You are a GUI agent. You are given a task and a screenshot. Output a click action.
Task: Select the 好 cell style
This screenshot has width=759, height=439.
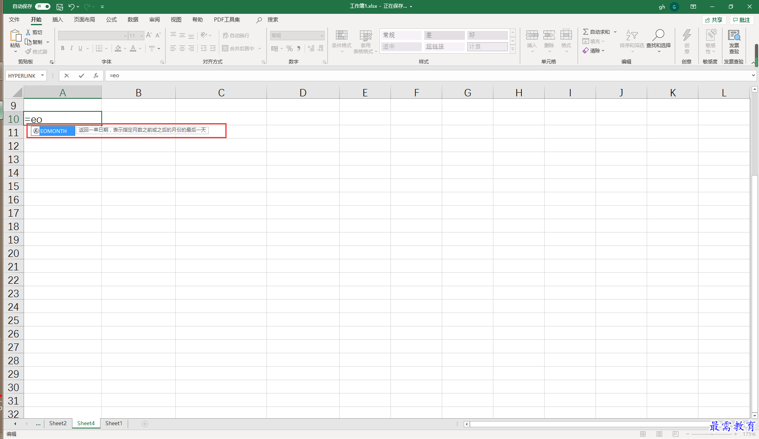[x=487, y=35]
